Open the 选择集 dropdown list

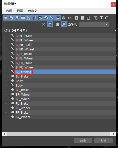click(x=94, y=24)
